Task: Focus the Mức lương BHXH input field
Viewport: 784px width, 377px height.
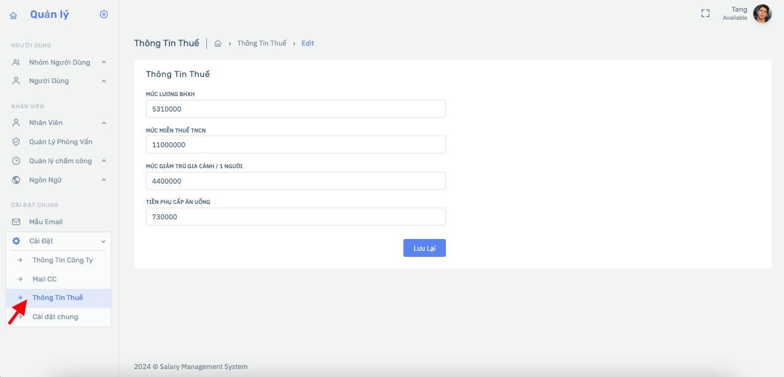Action: 296,109
